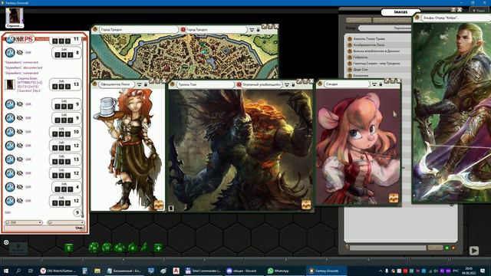Click first beige button atop Images window

coord(358,21)
